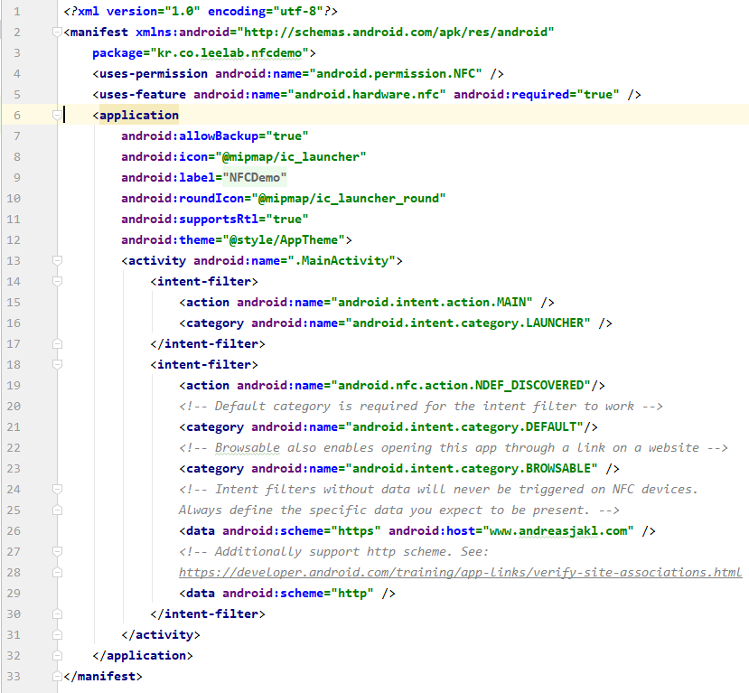Collapse the manifest element fold on line 2

pyautogui.click(x=57, y=33)
